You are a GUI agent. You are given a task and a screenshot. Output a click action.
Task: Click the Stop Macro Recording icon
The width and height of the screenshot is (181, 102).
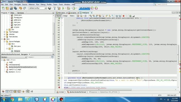click(x=127, y=16)
